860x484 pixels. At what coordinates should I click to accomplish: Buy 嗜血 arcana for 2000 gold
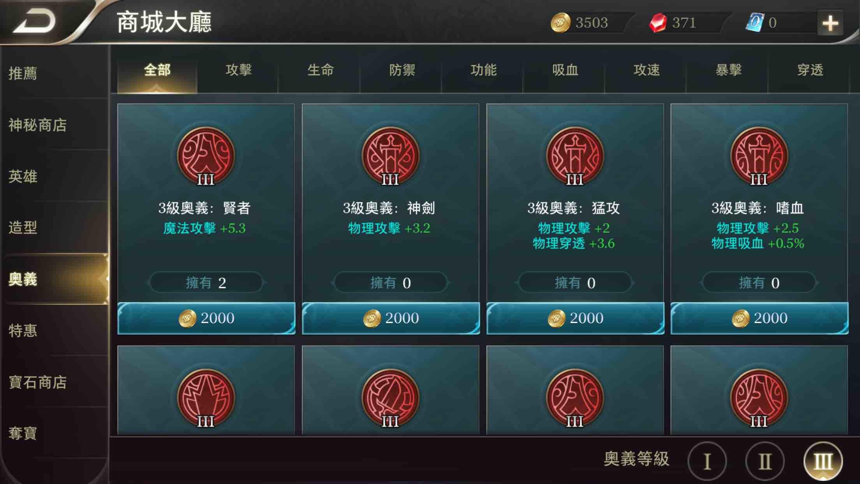[759, 318]
